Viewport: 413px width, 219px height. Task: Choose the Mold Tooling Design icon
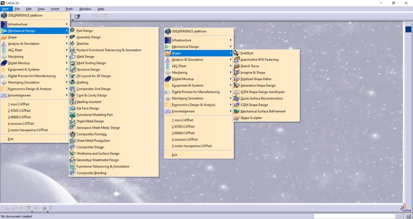click(73, 63)
